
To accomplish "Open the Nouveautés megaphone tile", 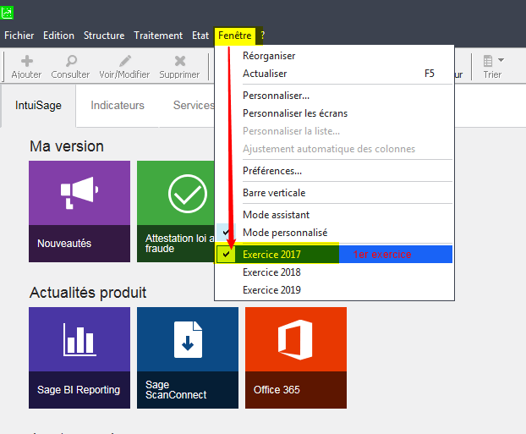I will [79, 211].
